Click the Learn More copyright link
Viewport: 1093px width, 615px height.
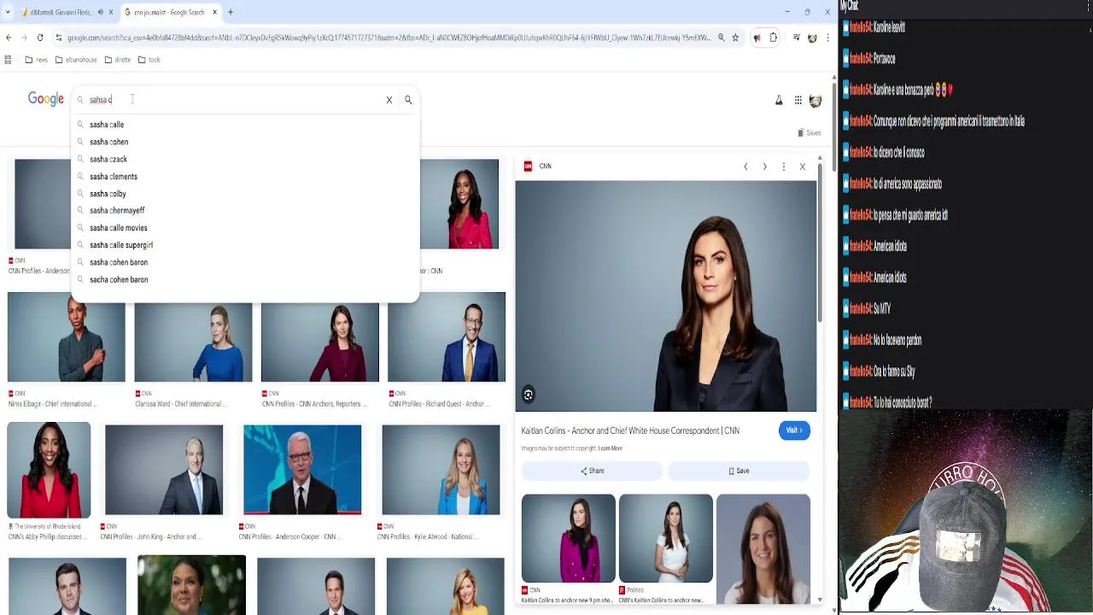(611, 448)
